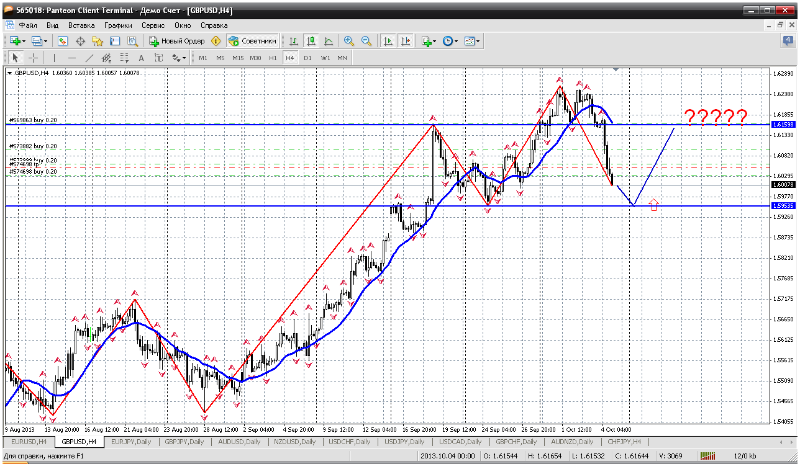800x464 pixels.
Task: Click the chart shift marker triangle at top
Action: point(616,69)
